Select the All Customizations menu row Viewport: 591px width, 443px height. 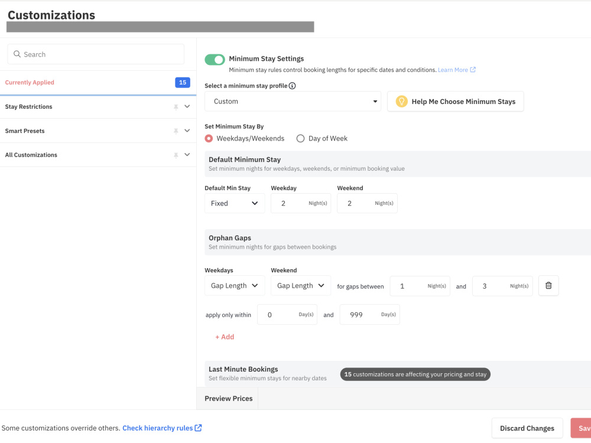point(98,155)
